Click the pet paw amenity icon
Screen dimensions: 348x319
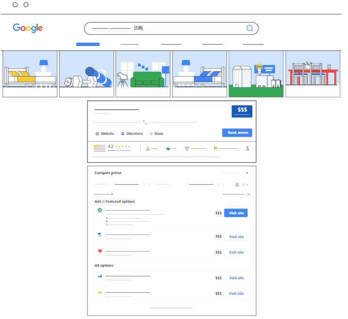pos(187,148)
